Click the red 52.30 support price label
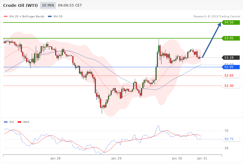This screenshot has width=243, height=164. click(x=231, y=86)
